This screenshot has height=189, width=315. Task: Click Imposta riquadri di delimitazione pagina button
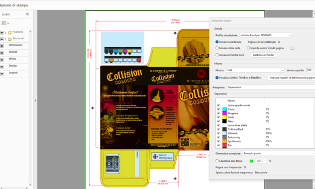[291, 77]
